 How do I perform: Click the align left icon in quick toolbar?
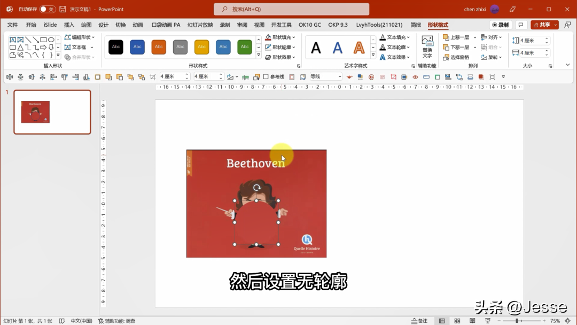(x=54, y=76)
